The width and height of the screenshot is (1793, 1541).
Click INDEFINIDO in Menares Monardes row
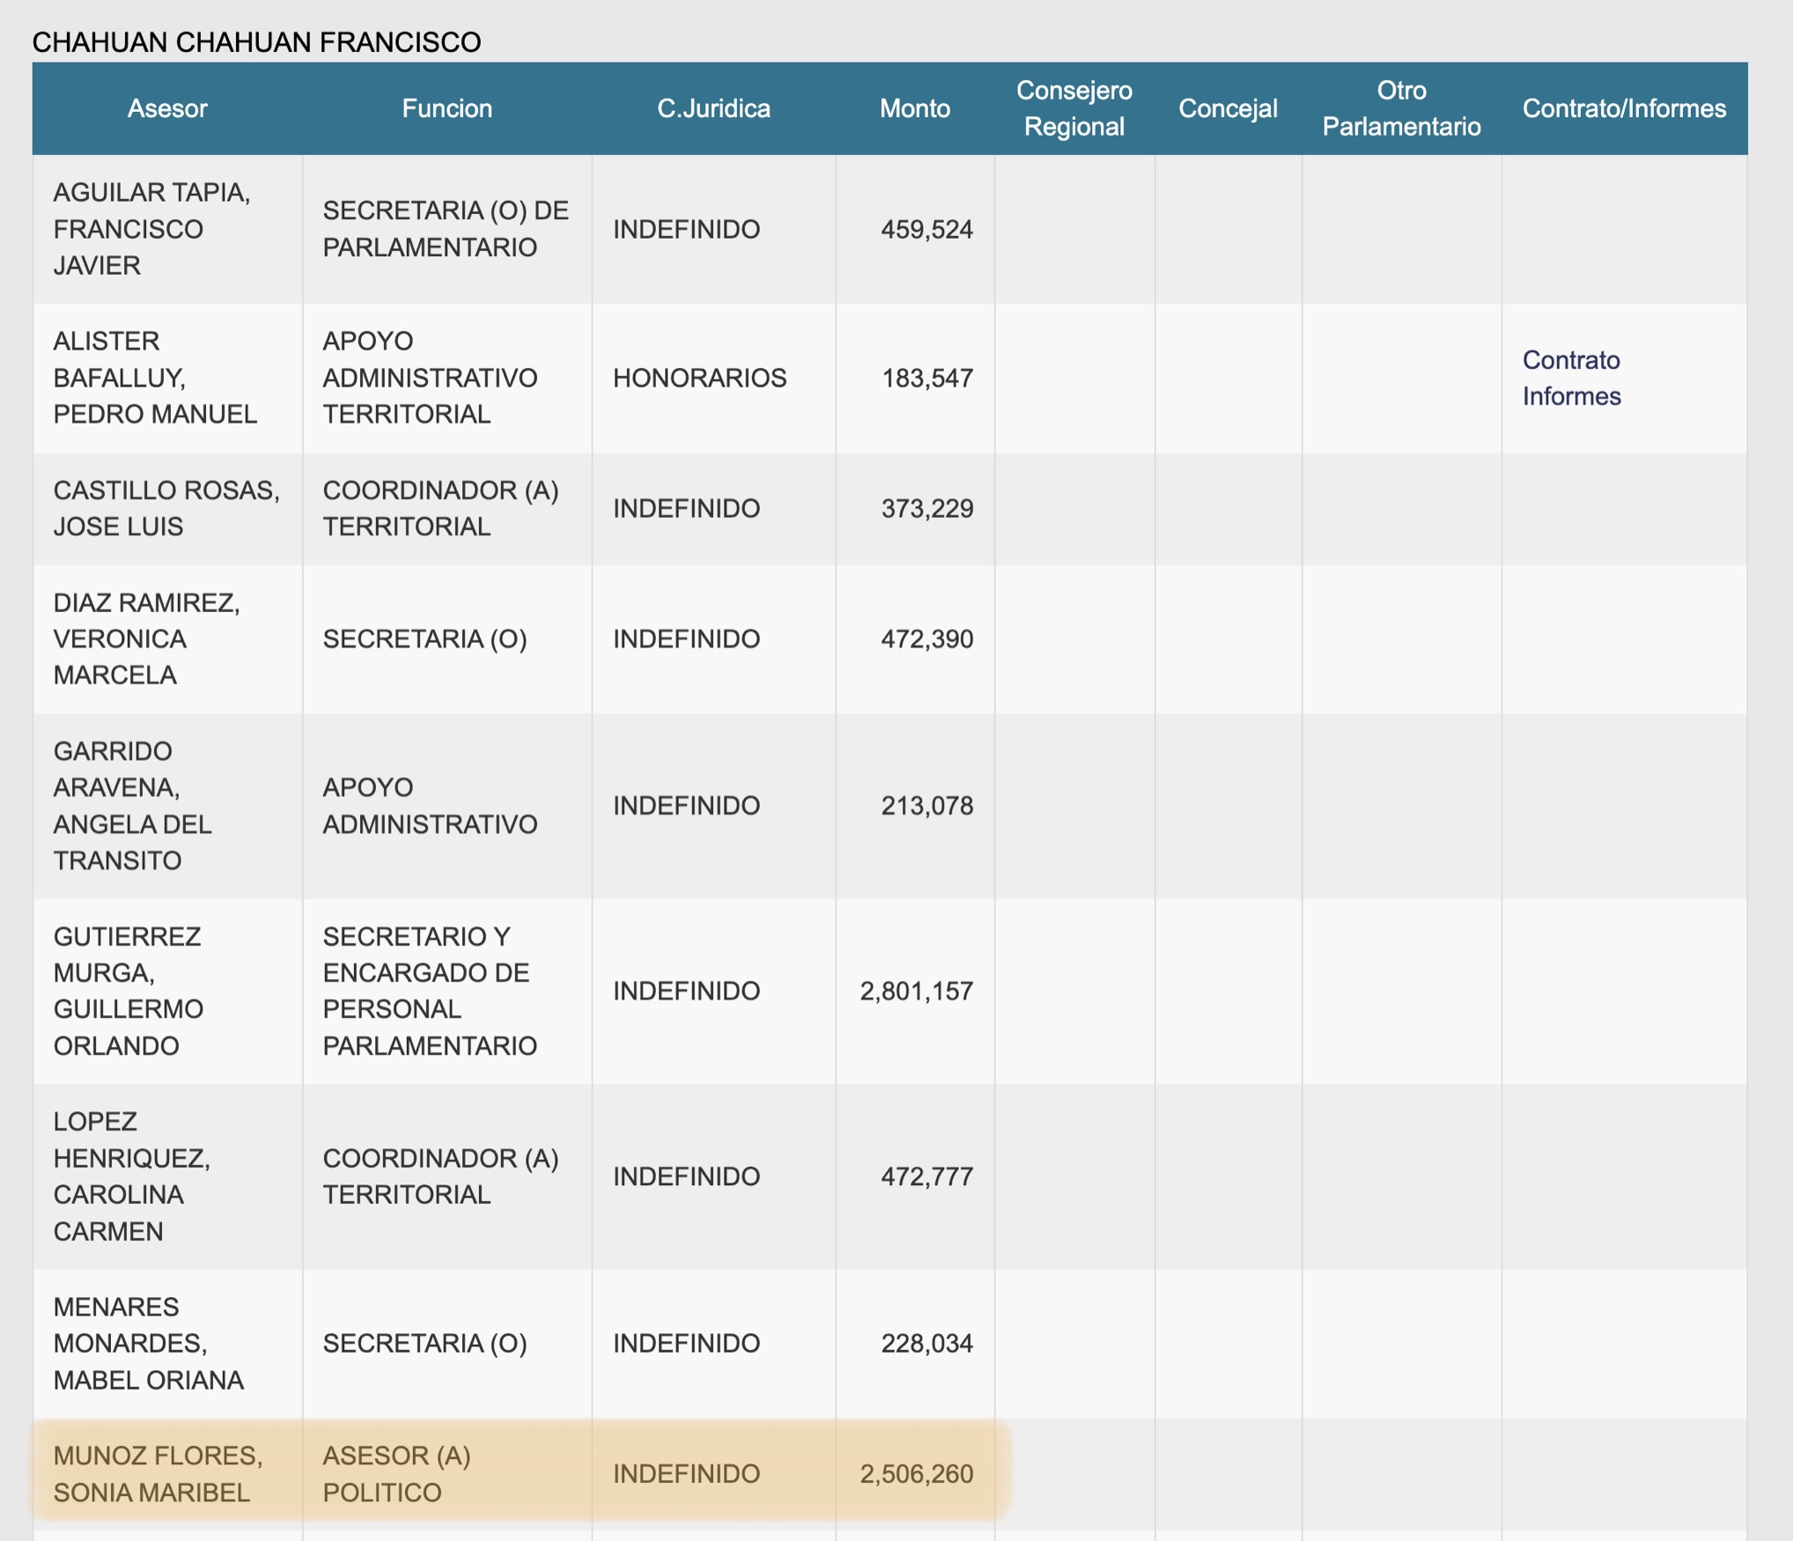(x=686, y=1343)
